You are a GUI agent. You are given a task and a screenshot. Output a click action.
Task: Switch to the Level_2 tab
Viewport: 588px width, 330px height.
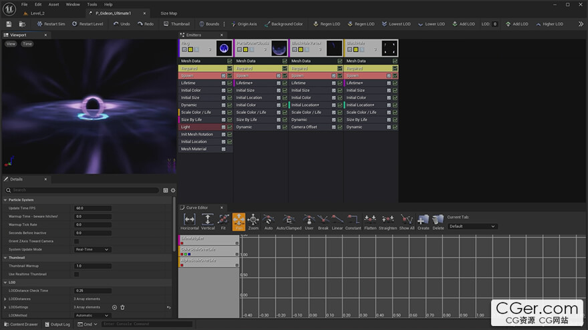pos(37,13)
